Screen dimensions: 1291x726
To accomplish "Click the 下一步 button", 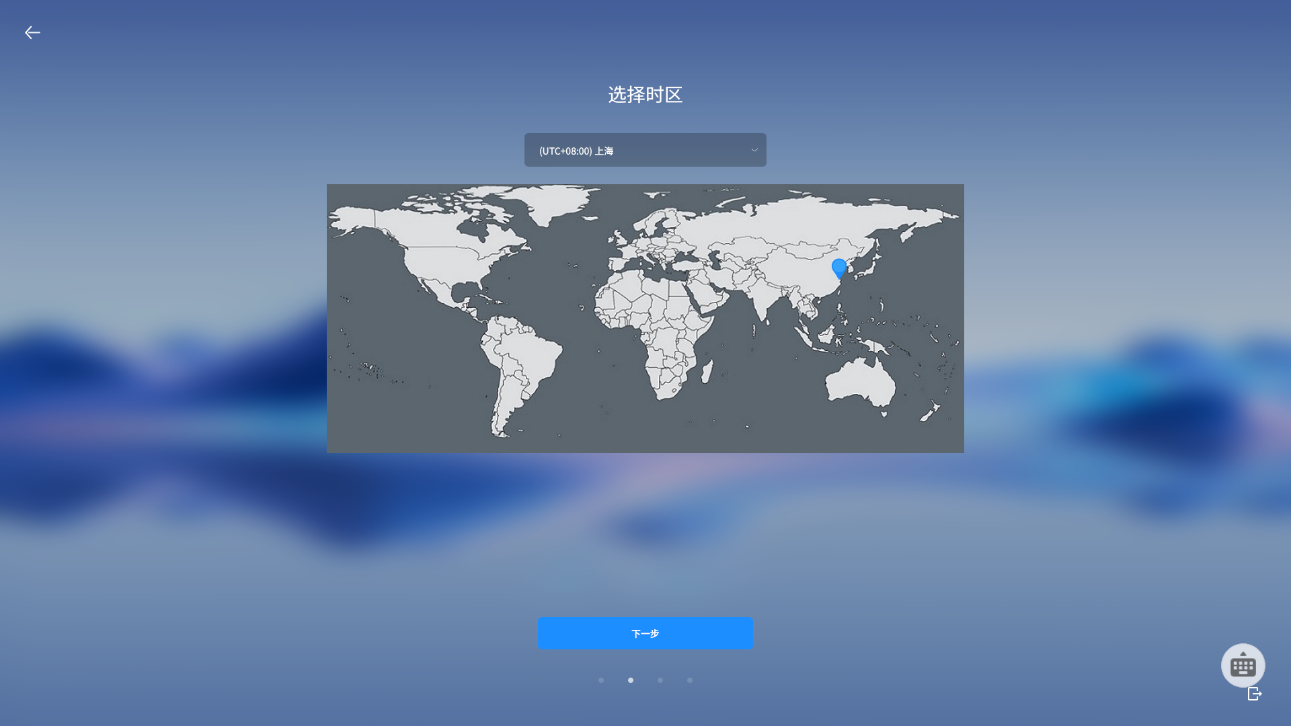I will click(645, 633).
